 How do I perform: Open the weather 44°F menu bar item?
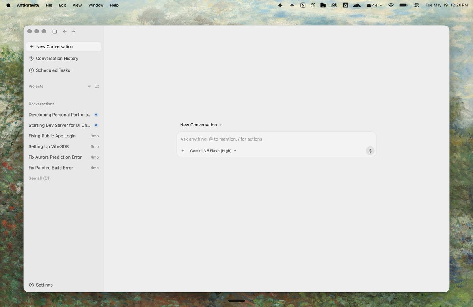[374, 5]
